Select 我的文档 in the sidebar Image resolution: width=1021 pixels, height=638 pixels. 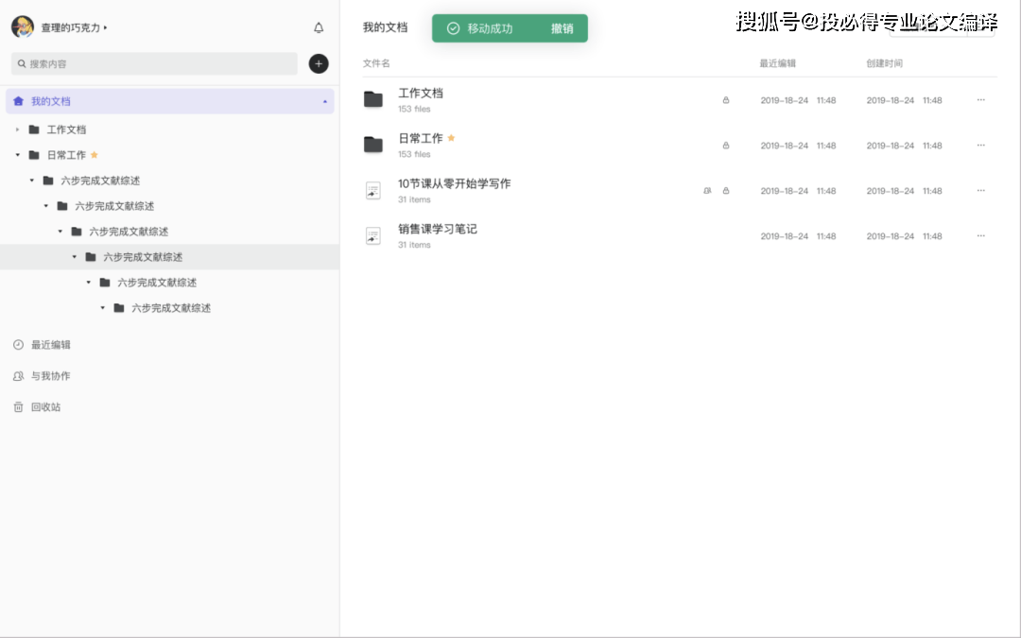point(170,101)
